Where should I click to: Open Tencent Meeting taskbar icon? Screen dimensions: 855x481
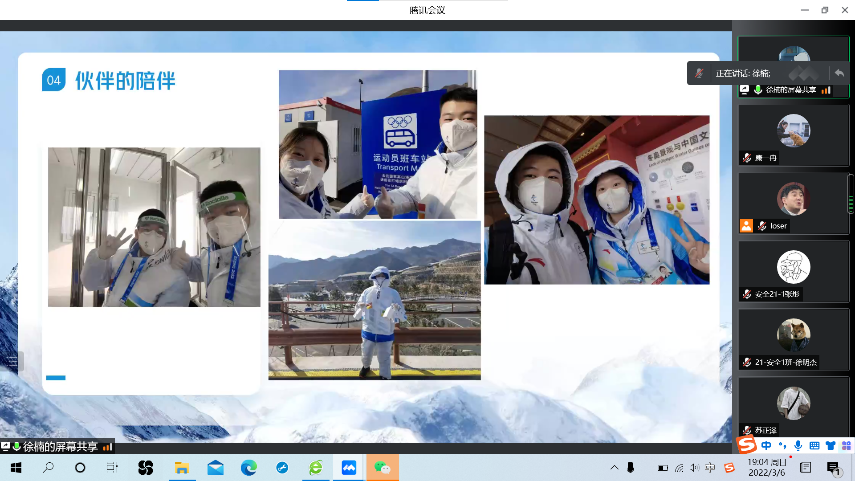[x=349, y=468]
